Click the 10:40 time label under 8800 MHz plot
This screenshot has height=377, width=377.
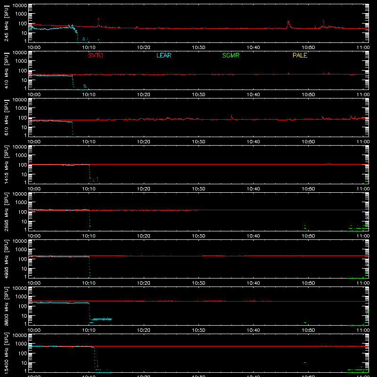(254, 330)
